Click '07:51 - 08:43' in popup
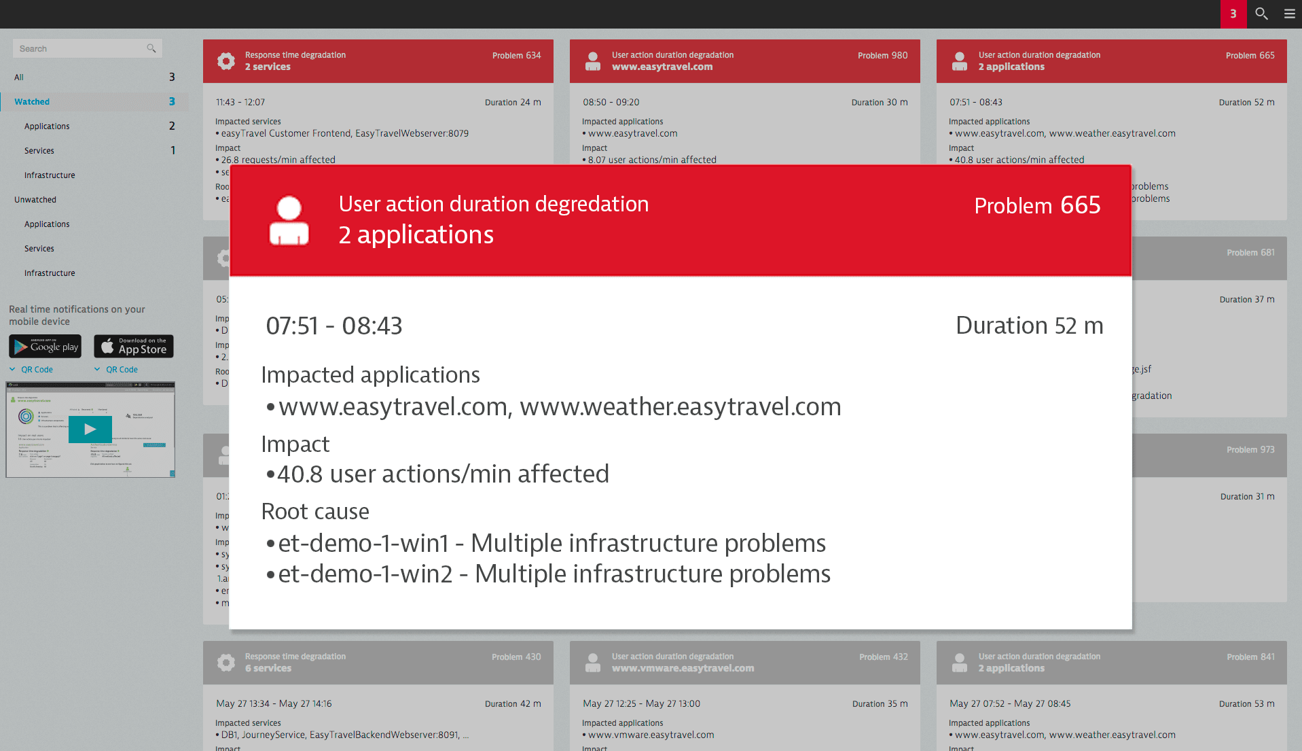Screen dimensions: 1302x751 point(334,326)
